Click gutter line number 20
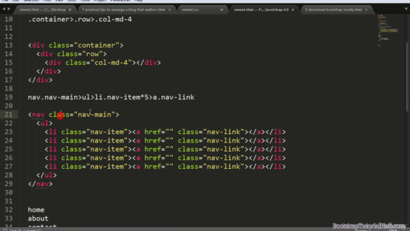Screen dimensions: 410x231 (8, 106)
